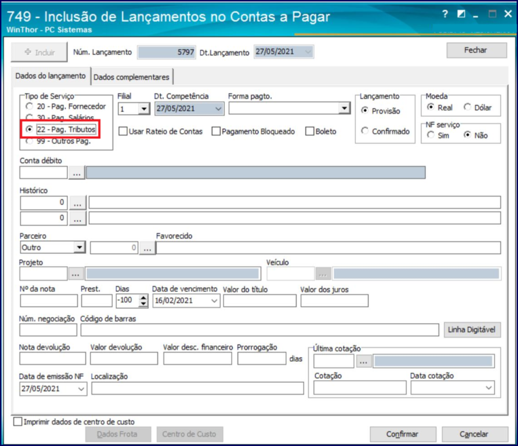Click the Núm. negociação field
The height and width of the screenshot is (446, 518).
48,330
